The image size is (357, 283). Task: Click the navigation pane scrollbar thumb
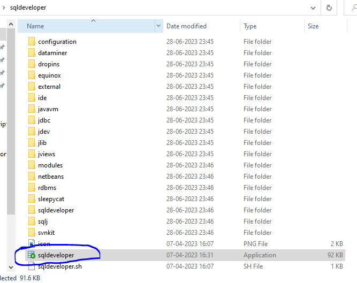[11, 122]
